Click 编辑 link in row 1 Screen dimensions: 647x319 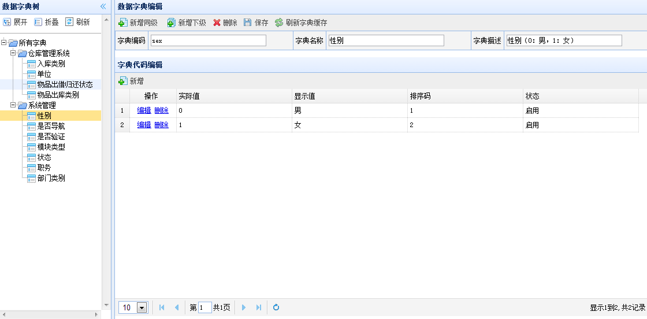coord(144,110)
